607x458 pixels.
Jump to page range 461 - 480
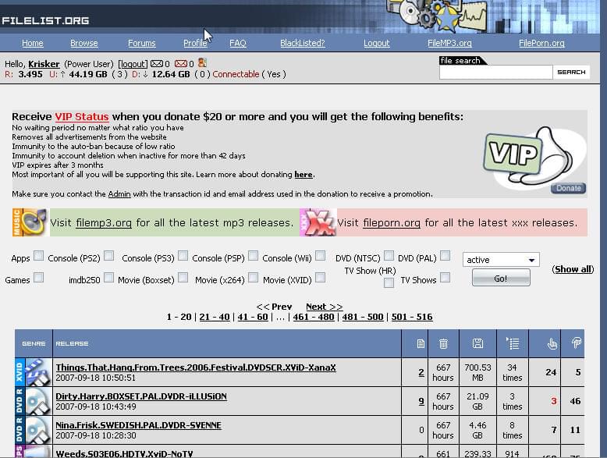click(314, 317)
